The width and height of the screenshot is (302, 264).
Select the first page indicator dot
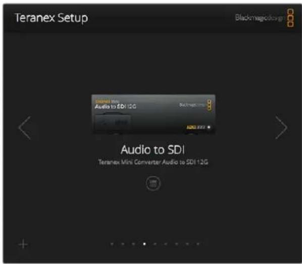coord(112,244)
